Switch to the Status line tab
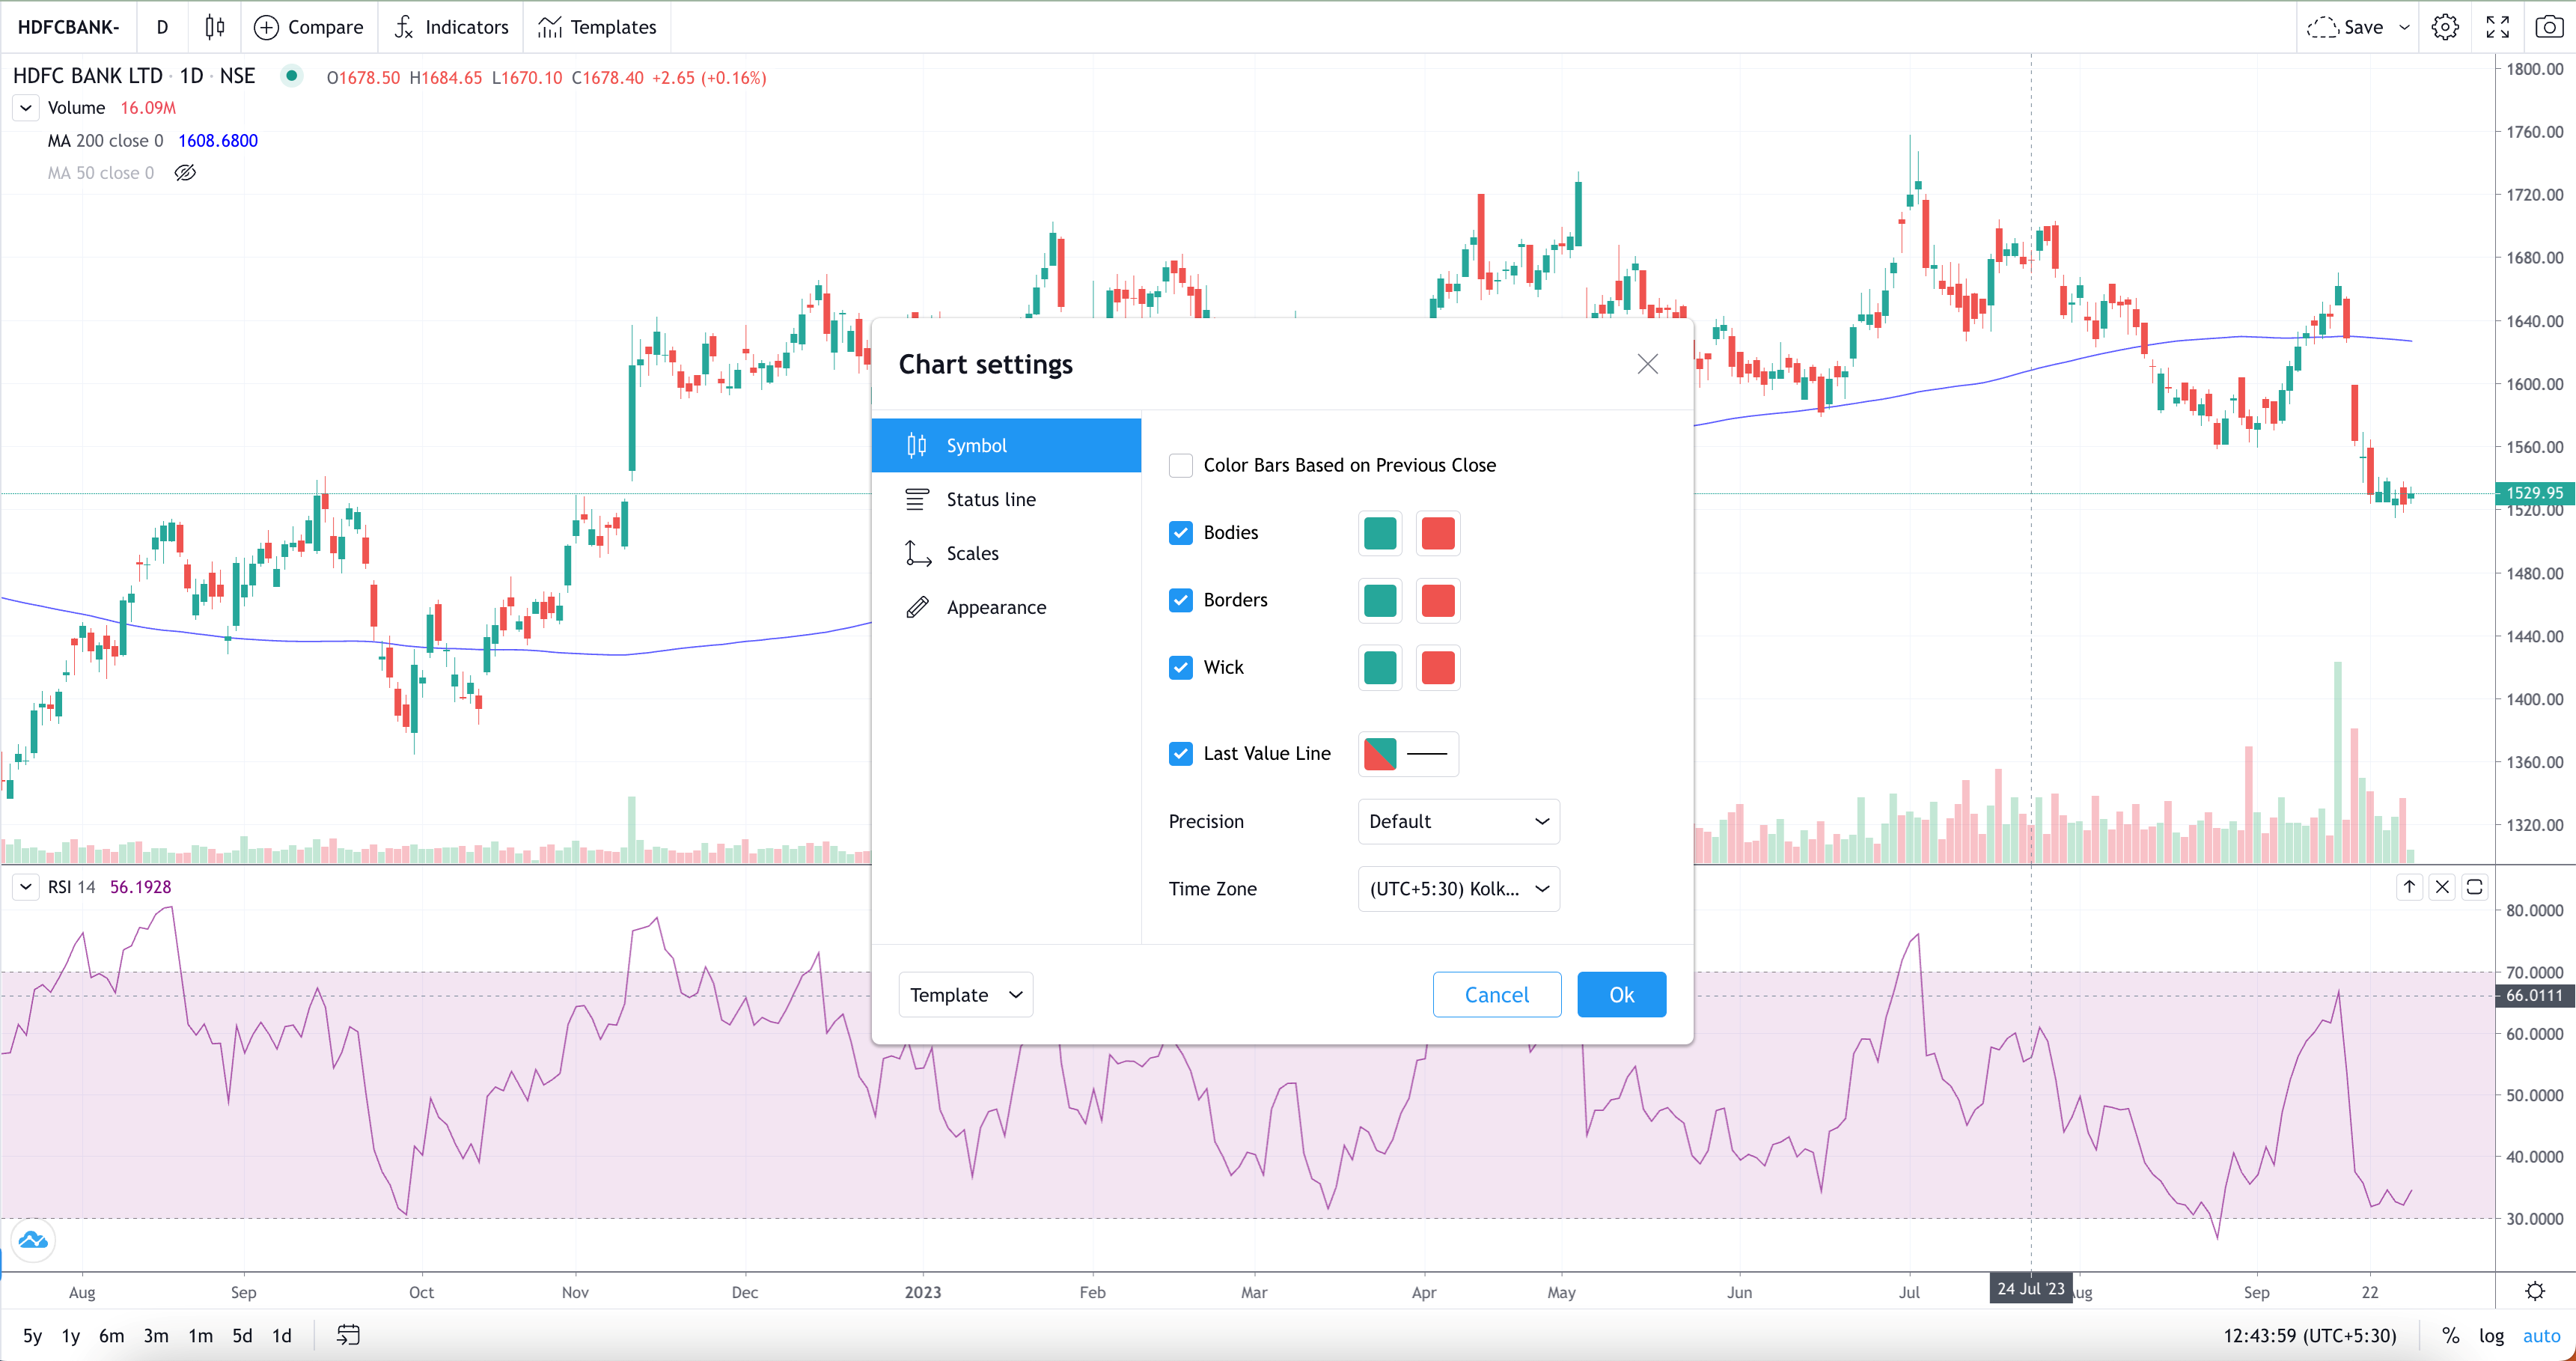Screen dimensions: 2576x1361 [990, 499]
